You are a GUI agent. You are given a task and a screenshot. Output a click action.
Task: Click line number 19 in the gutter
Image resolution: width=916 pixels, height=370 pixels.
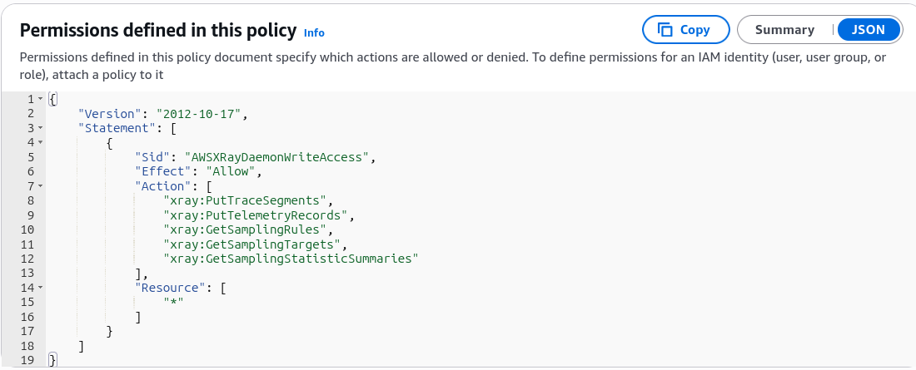point(27,360)
